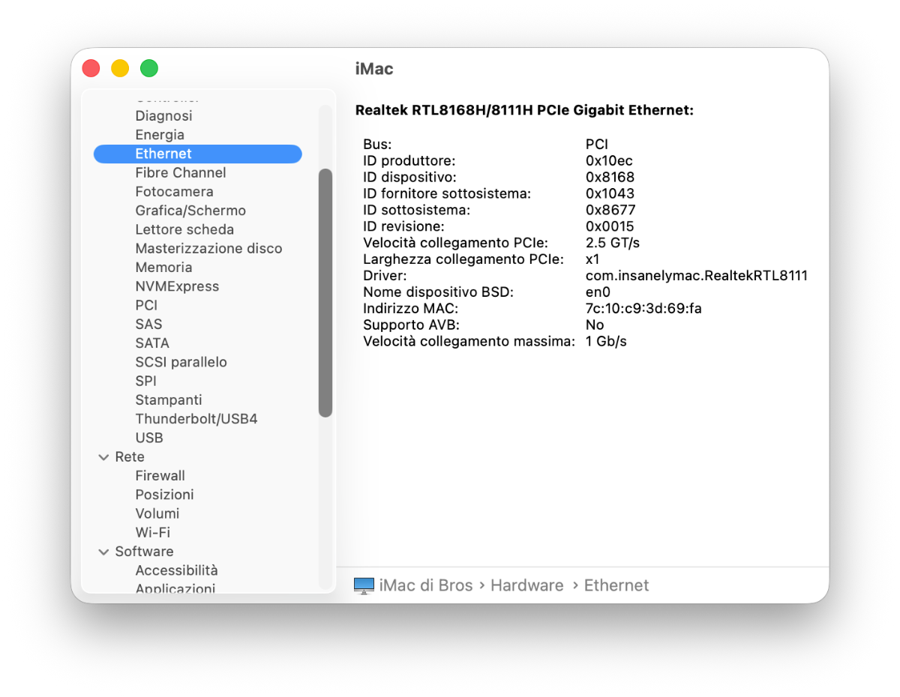900x697 pixels.
Task: Select Accessibilità under Software
Action: [176, 570]
